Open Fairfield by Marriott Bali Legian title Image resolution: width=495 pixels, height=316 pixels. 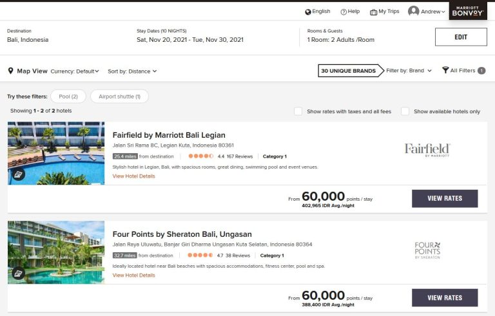[169, 135]
